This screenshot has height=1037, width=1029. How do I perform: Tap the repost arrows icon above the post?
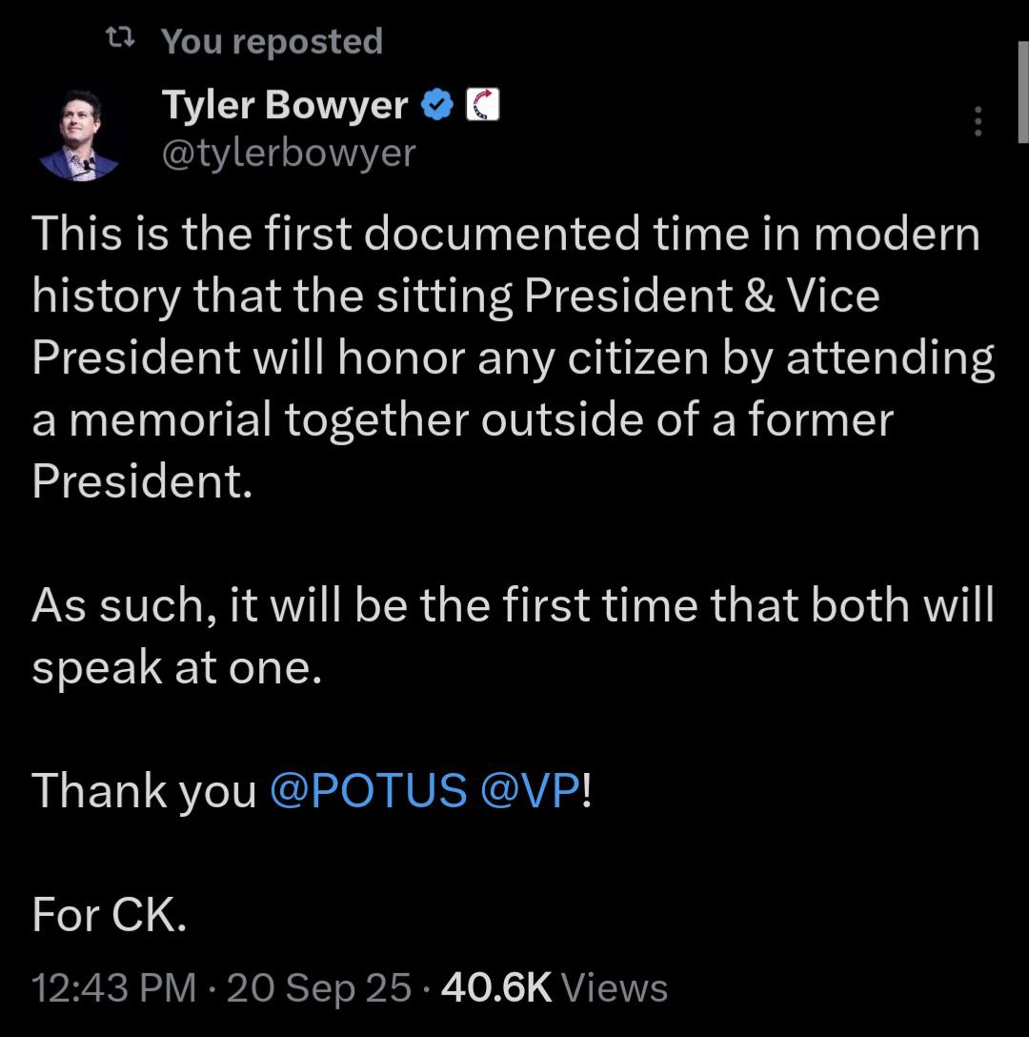[118, 40]
